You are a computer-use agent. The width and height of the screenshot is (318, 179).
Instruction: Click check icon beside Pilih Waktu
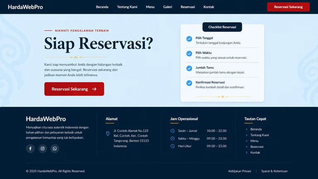(189, 53)
